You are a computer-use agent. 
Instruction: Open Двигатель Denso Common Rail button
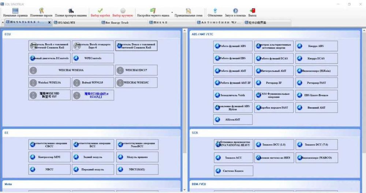click(136, 46)
